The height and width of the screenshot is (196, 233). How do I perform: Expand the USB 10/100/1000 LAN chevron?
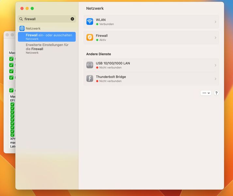point(215,65)
